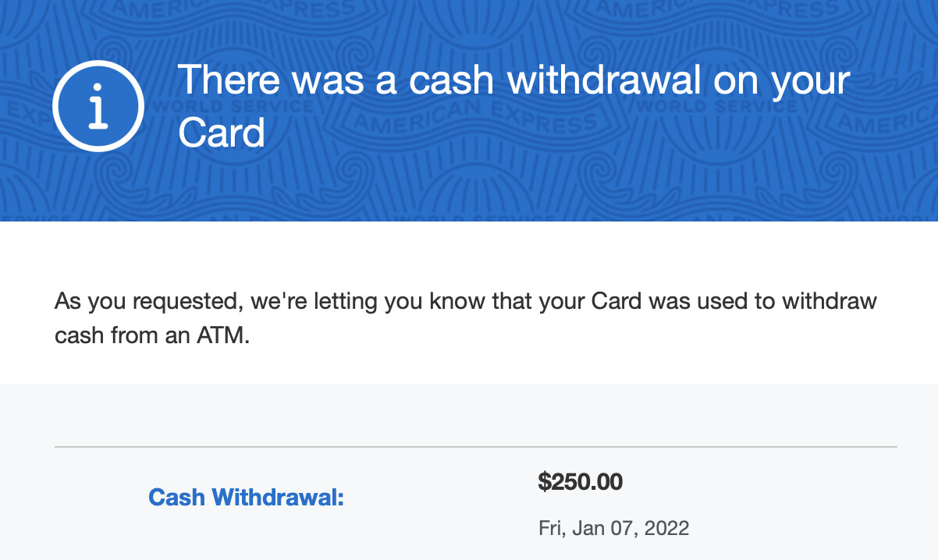Click the date Fri, Jan 07, 2022
This screenshot has width=938, height=560.
click(x=613, y=528)
